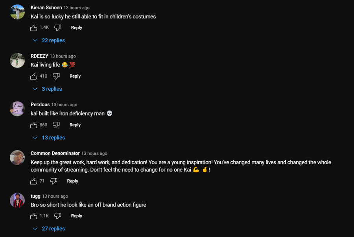Like tugg's action figure comment
This screenshot has width=354, height=237.
coord(34,216)
